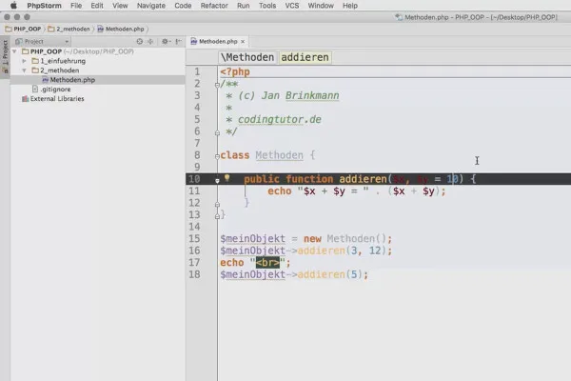Expand the 1_einfuehrung folder arrow
The height and width of the screenshot is (381, 571).
pyautogui.click(x=24, y=61)
